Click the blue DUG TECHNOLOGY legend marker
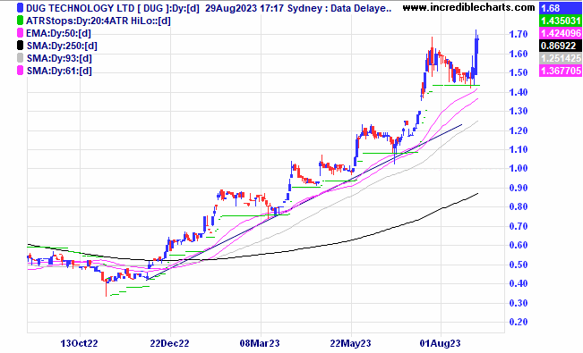This screenshot has width=583, height=353. (x=20, y=8)
